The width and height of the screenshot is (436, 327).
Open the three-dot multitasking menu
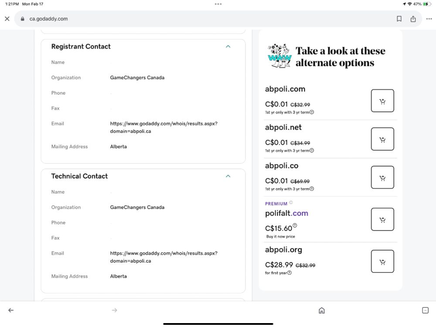point(218,4)
